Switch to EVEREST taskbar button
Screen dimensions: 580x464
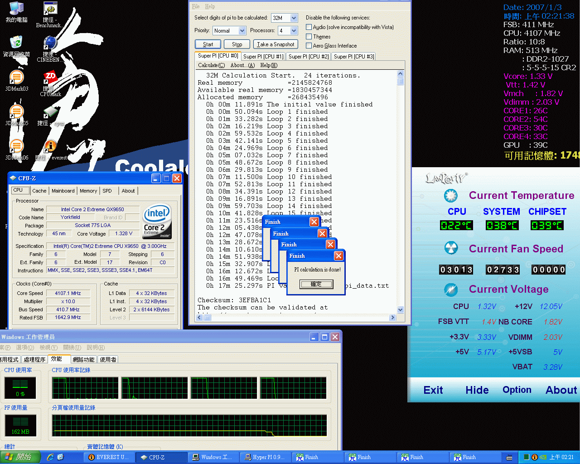point(110,457)
